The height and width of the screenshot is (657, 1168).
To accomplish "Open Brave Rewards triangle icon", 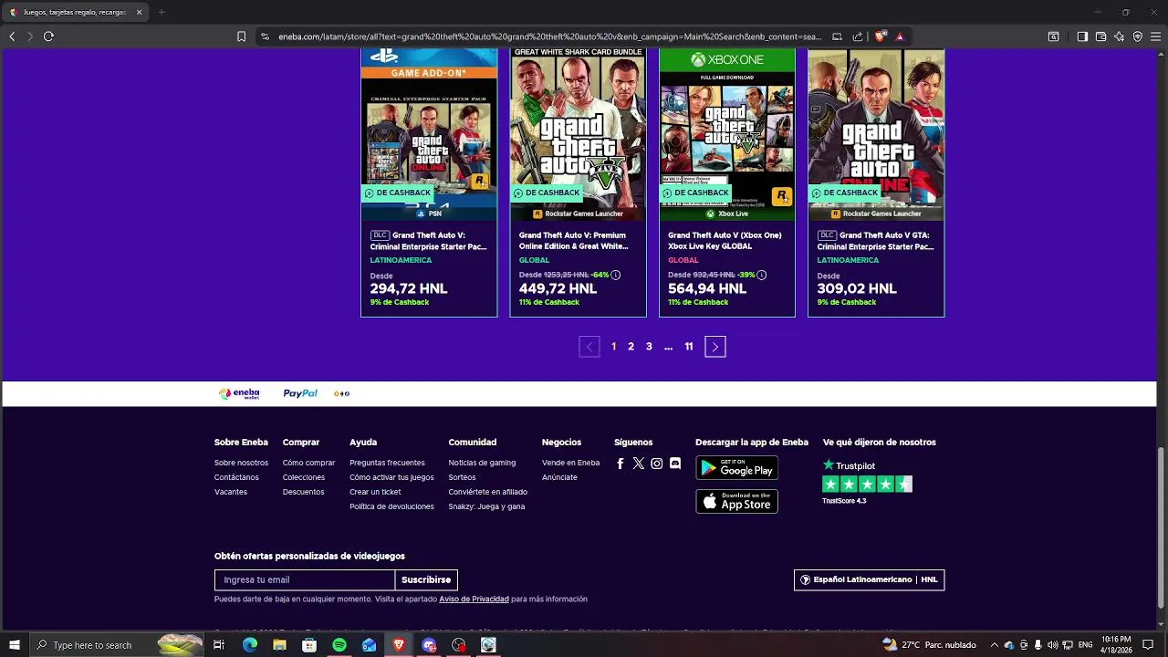I will pyautogui.click(x=900, y=36).
